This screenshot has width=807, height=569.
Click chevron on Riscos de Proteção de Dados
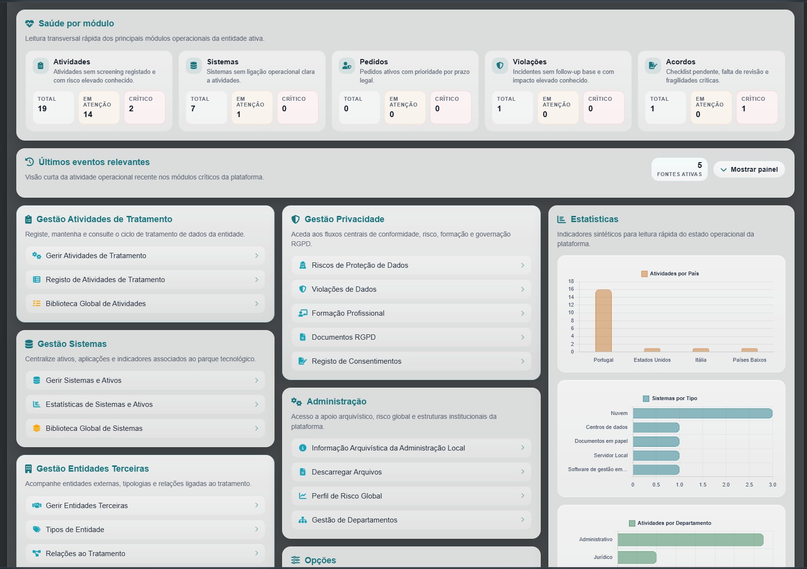coord(522,265)
